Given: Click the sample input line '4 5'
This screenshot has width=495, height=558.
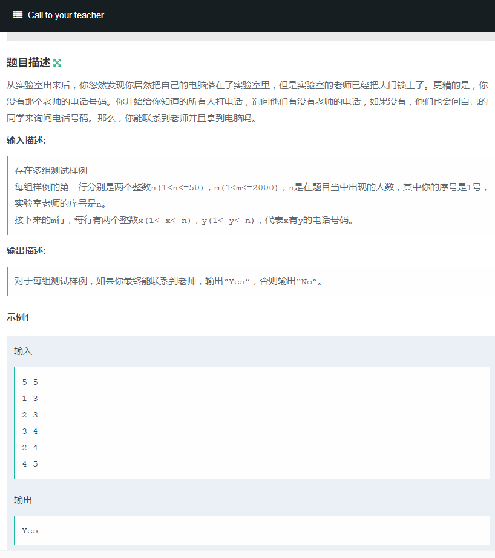Looking at the screenshot, I should (x=30, y=464).
